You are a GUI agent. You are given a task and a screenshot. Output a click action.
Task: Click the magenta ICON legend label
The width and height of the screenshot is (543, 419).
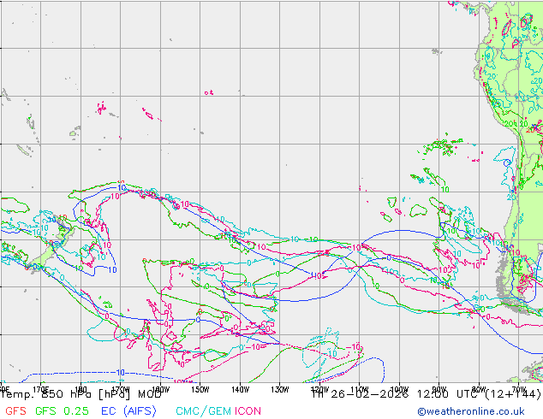tap(248, 411)
